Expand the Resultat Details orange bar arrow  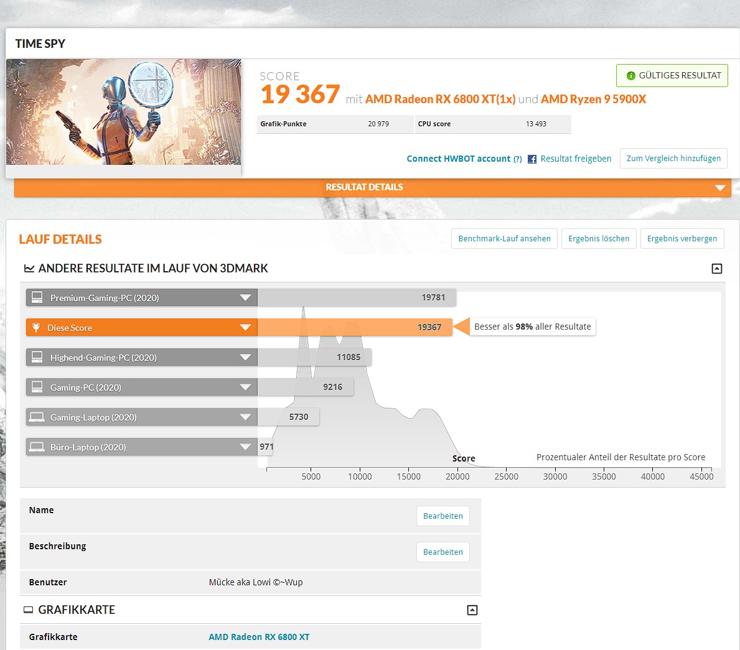coord(719,188)
